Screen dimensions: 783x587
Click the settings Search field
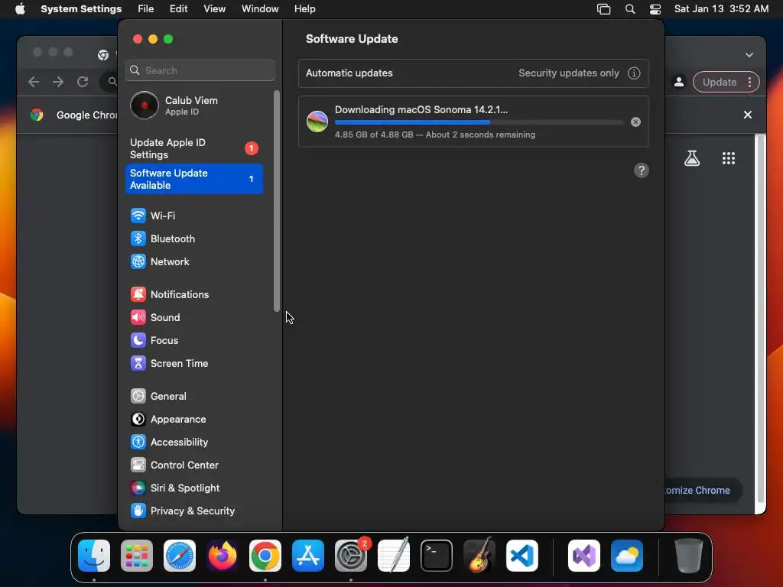click(x=200, y=70)
